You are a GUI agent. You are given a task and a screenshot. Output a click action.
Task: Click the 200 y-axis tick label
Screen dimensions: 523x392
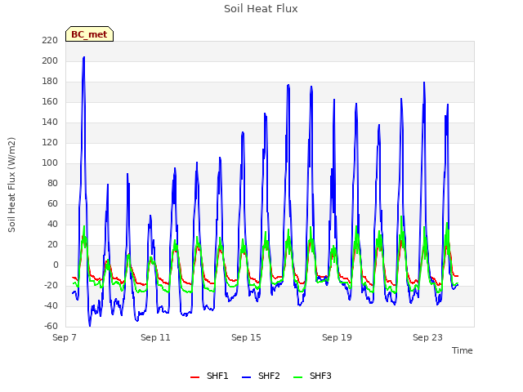[x=50, y=61]
